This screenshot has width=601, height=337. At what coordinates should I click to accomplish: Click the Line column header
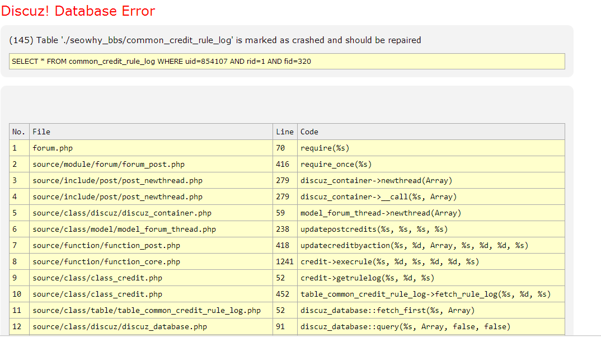[284, 132]
